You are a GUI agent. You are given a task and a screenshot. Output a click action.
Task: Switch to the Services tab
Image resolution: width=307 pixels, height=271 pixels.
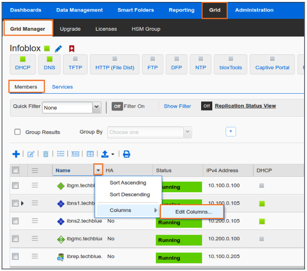[x=62, y=87]
